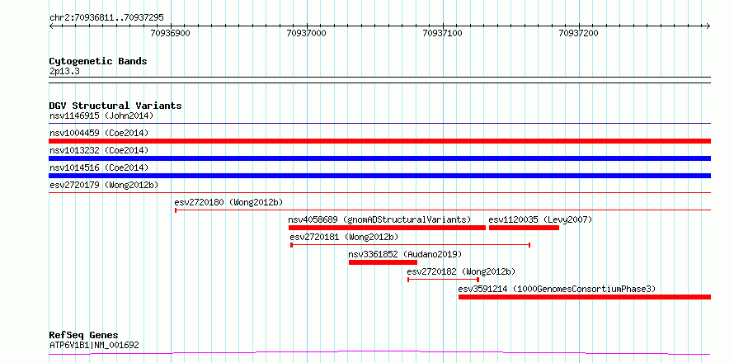
Task: Click the magenta ATP6V1B1 gene line
Action: 379,353
